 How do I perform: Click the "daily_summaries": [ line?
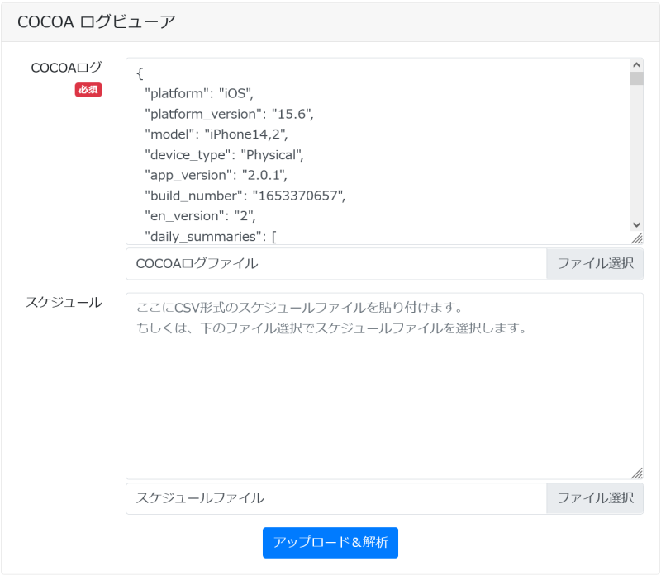(211, 236)
